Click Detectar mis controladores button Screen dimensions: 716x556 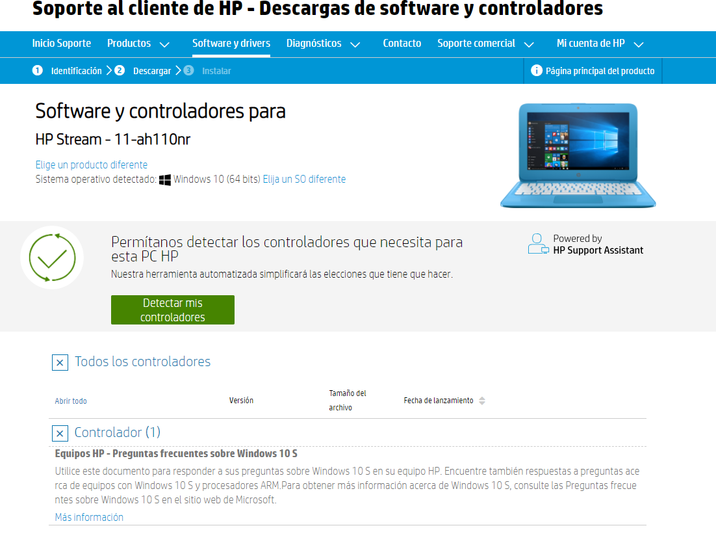173,310
